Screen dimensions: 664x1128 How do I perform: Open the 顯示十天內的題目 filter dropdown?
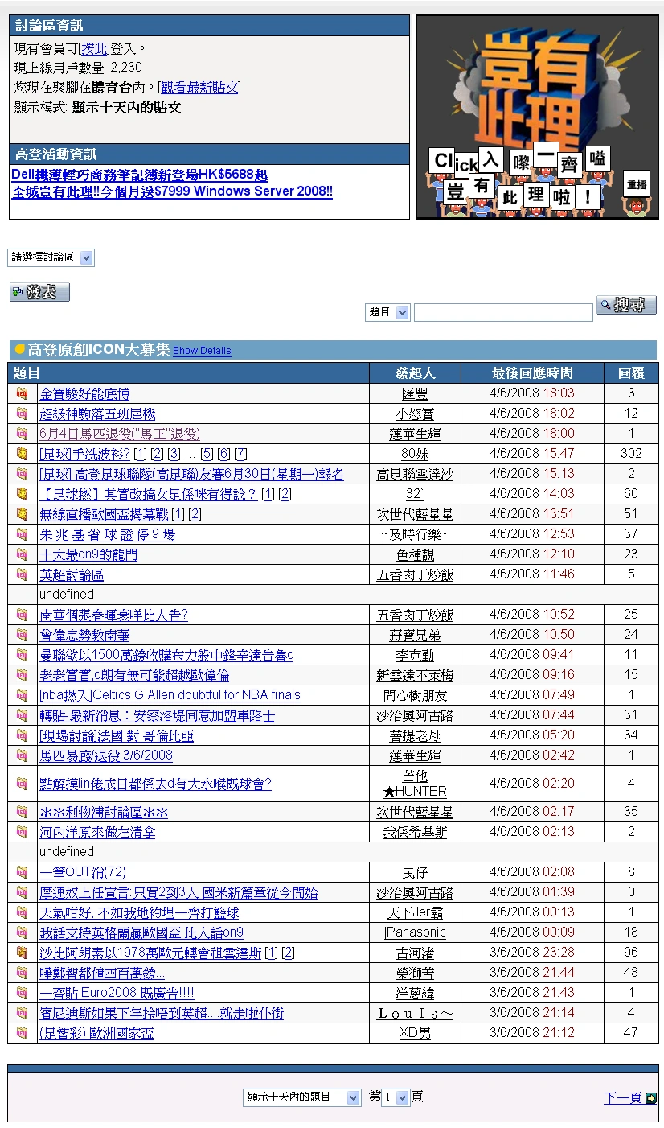click(302, 1097)
